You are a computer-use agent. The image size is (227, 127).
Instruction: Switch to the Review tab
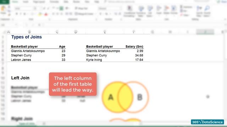(x=76, y=2)
